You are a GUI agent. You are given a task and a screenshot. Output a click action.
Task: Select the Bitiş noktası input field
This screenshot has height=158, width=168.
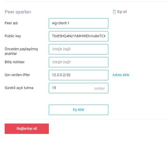pos(78,62)
